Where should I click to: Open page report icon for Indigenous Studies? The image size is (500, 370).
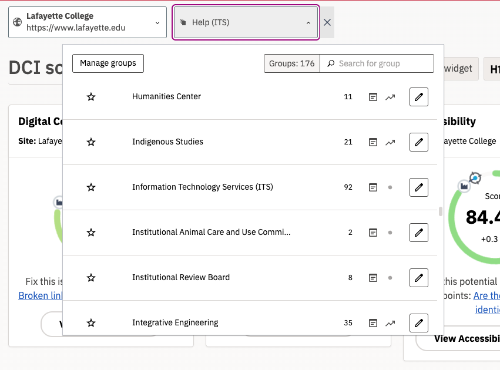point(373,142)
